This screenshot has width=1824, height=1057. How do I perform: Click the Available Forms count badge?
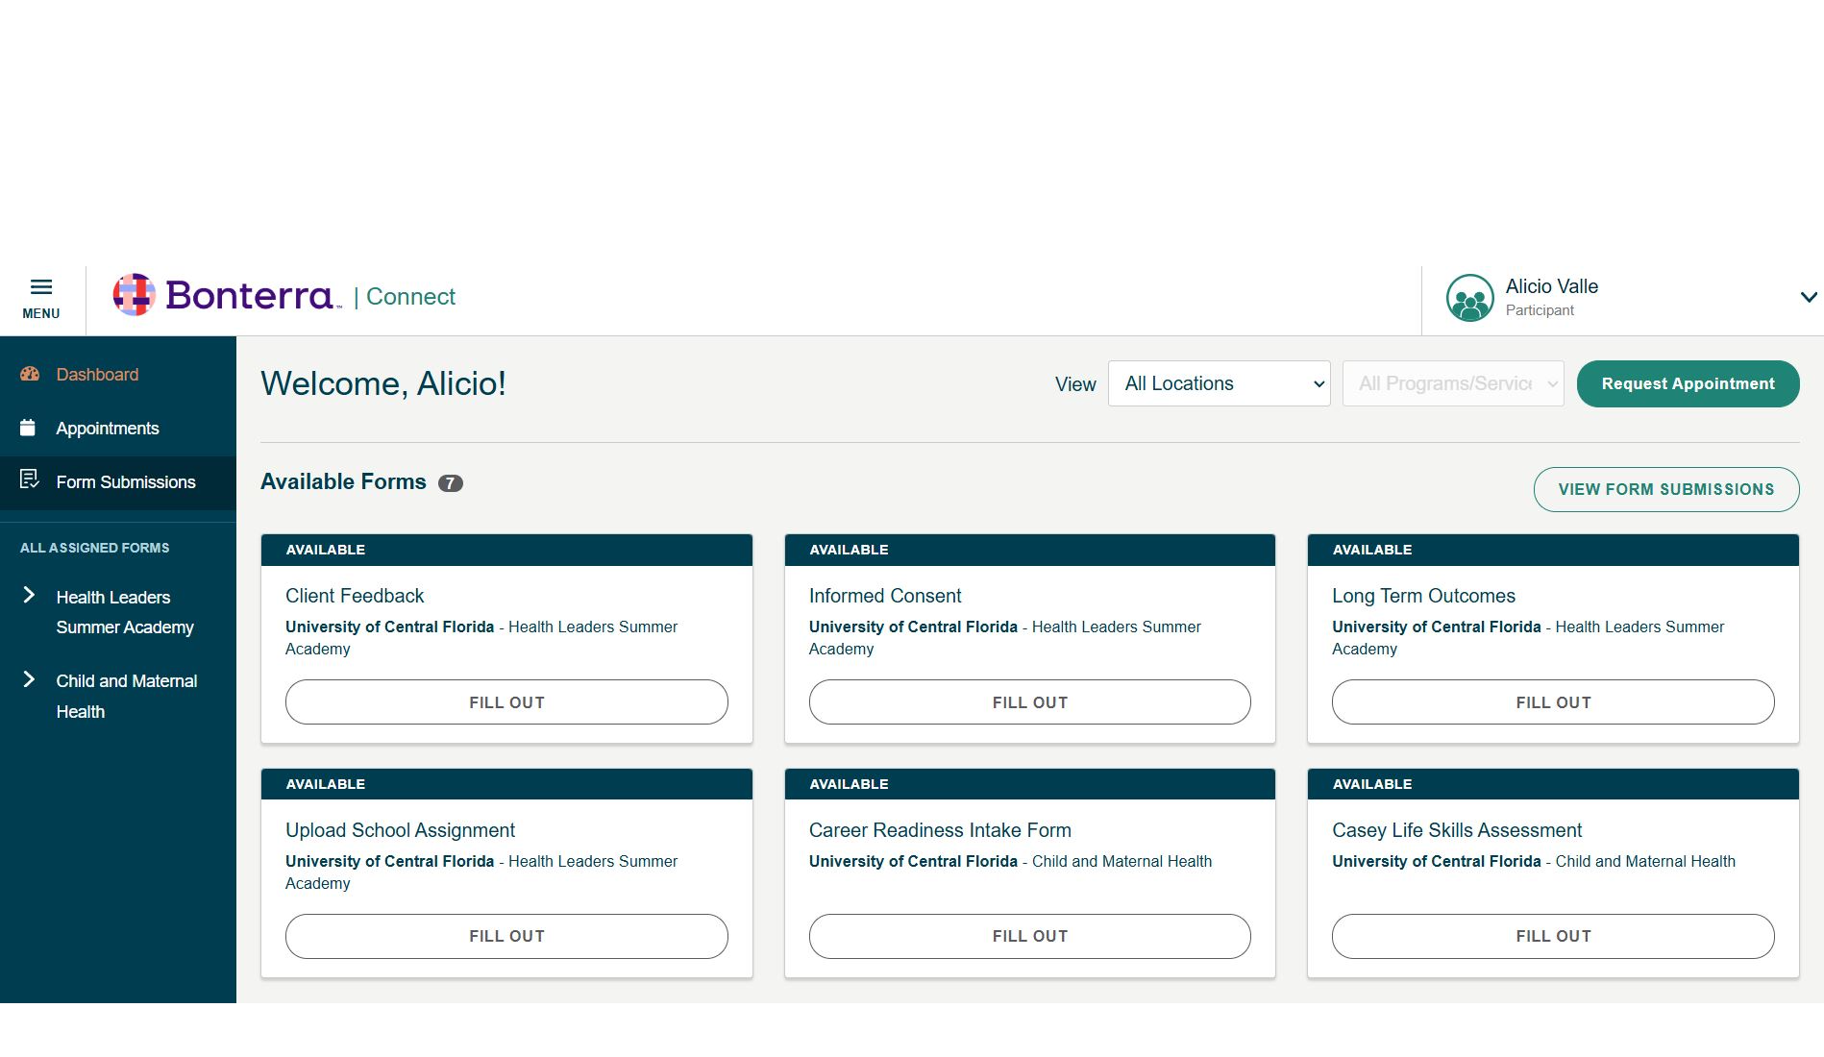[450, 483]
